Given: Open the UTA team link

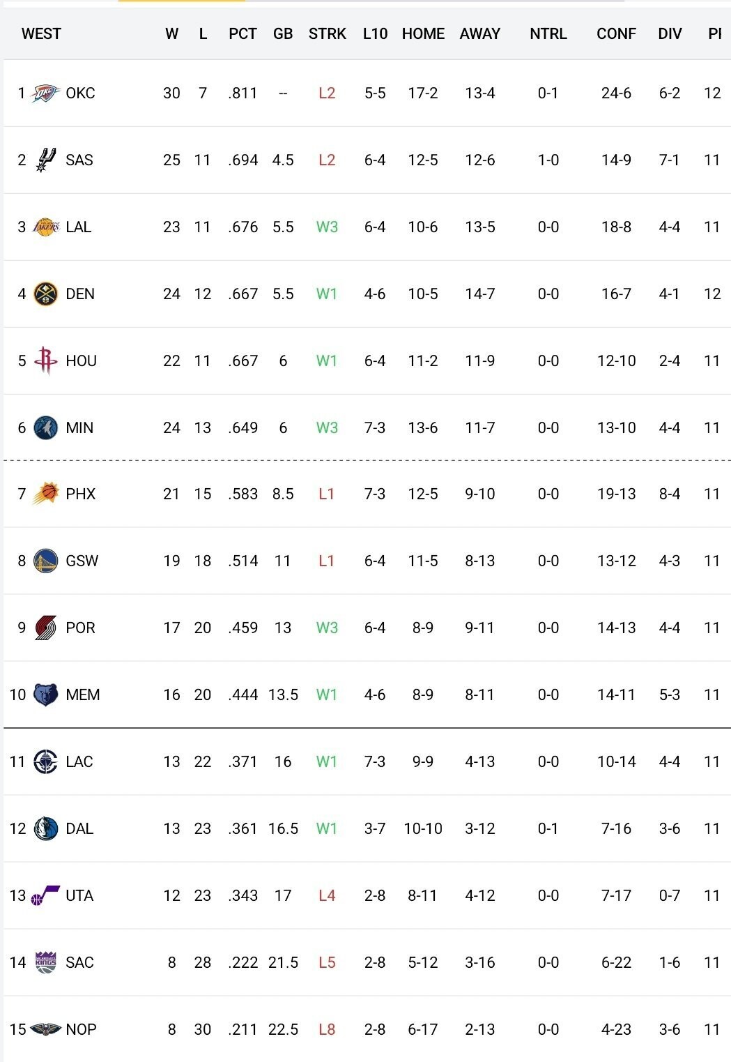Looking at the screenshot, I should (x=79, y=895).
